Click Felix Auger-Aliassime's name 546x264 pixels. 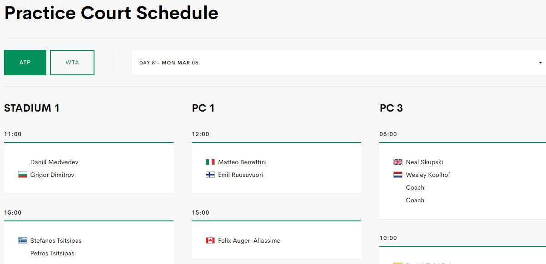[x=249, y=241]
